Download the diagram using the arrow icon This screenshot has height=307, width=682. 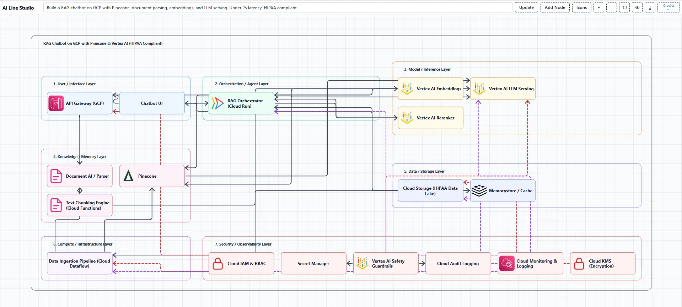pos(650,7)
